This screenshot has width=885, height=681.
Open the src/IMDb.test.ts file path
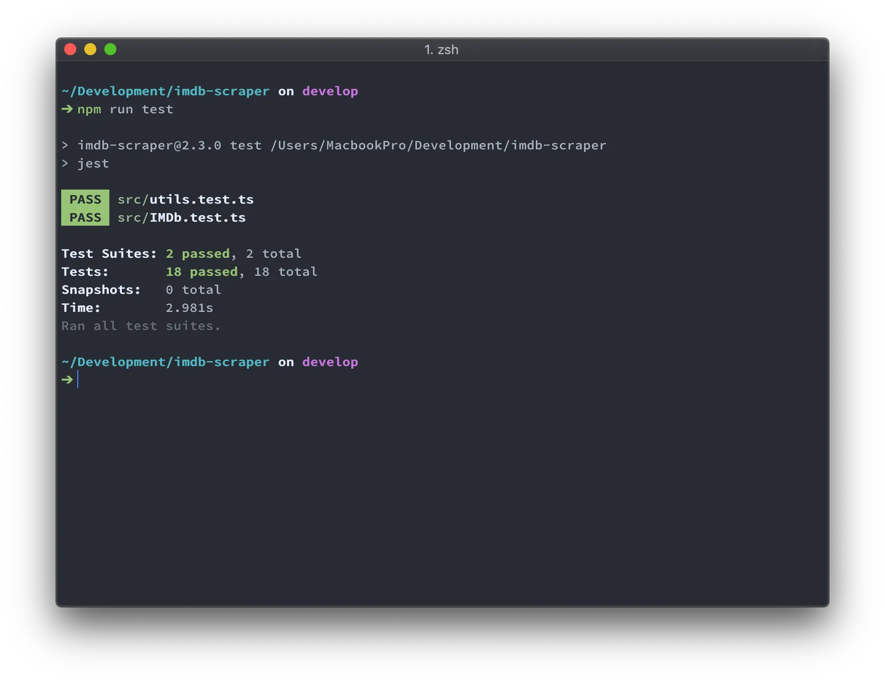point(182,217)
